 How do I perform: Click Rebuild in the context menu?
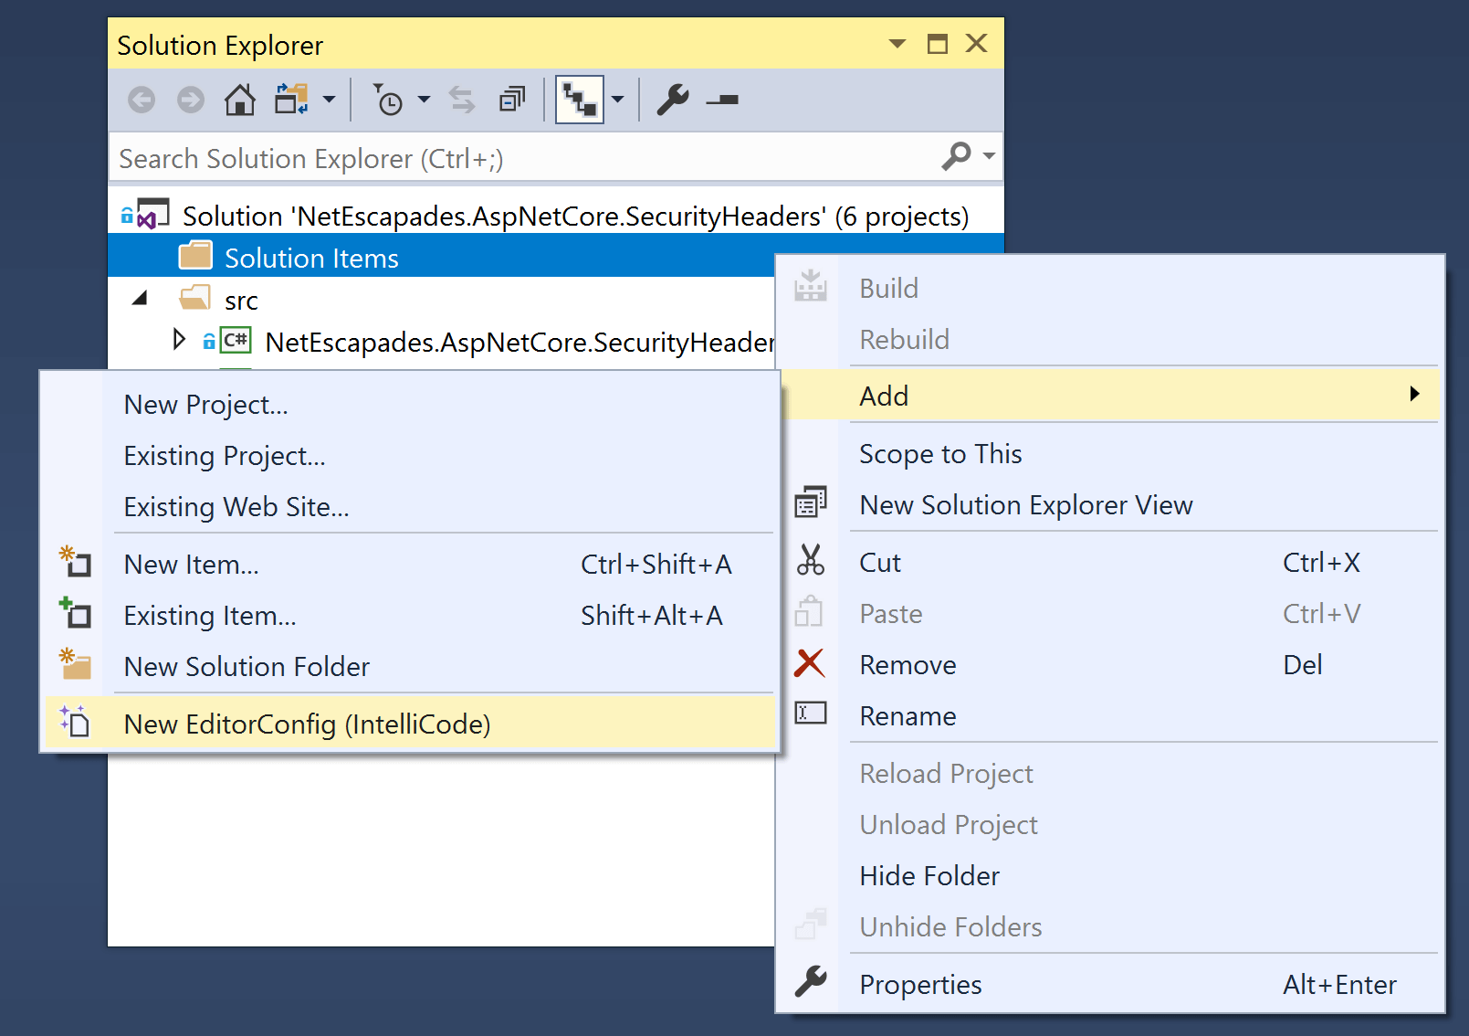click(x=1110, y=340)
